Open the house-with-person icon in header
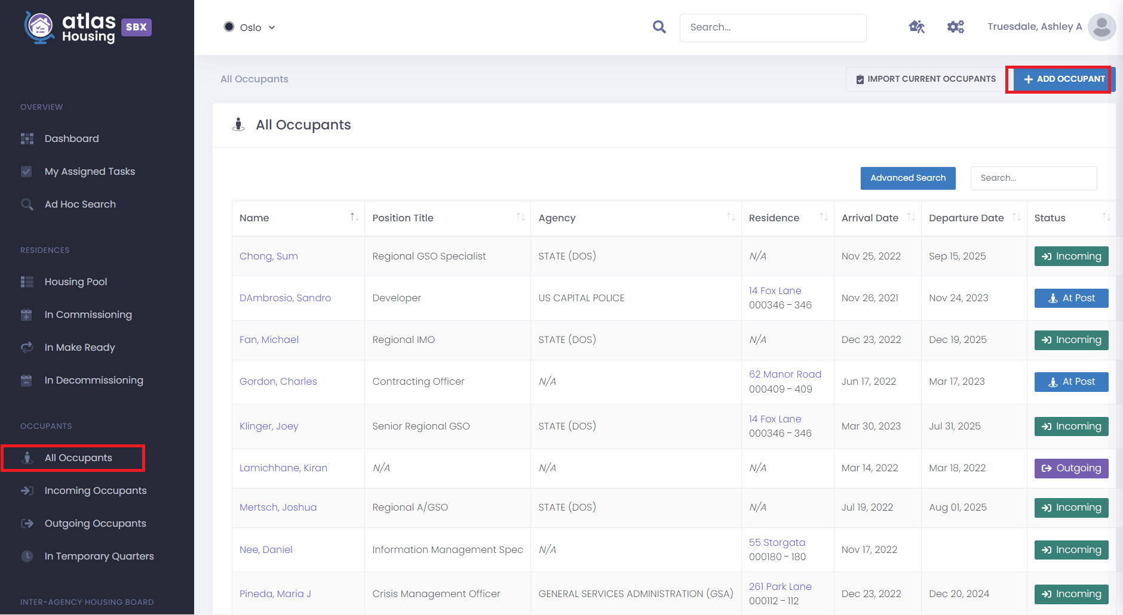The image size is (1123, 615). point(916,27)
